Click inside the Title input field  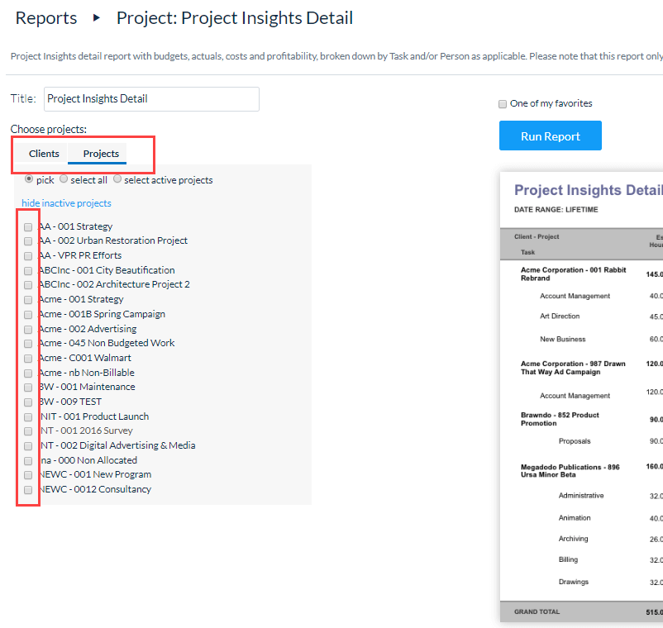click(x=151, y=98)
